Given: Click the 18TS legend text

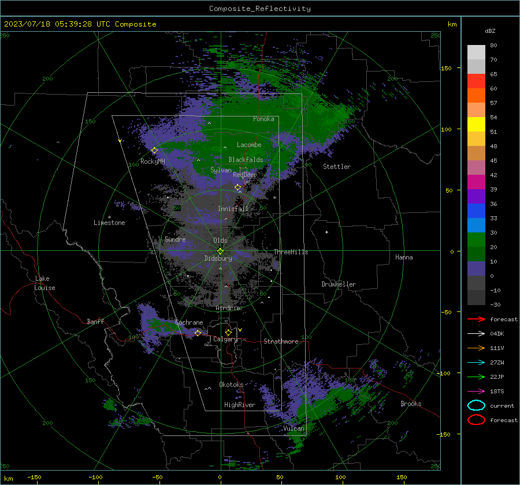Looking at the screenshot, I should click(497, 392).
